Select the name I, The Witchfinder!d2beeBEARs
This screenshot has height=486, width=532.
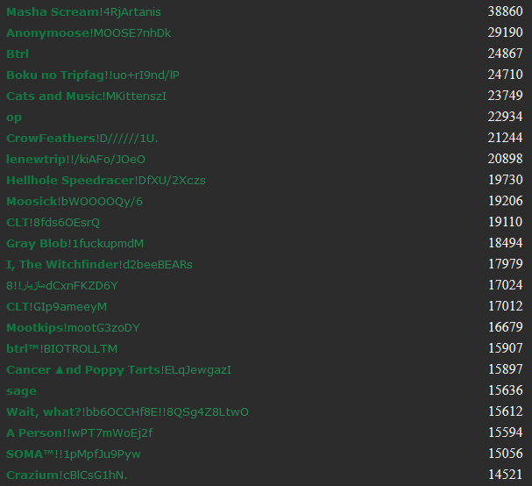pyautogui.click(x=99, y=265)
